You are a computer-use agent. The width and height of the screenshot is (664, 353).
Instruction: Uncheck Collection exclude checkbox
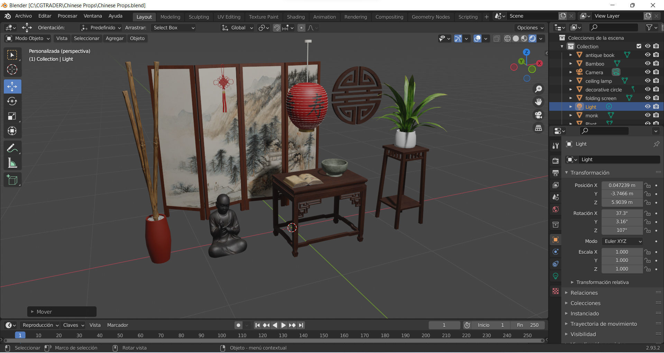click(639, 46)
